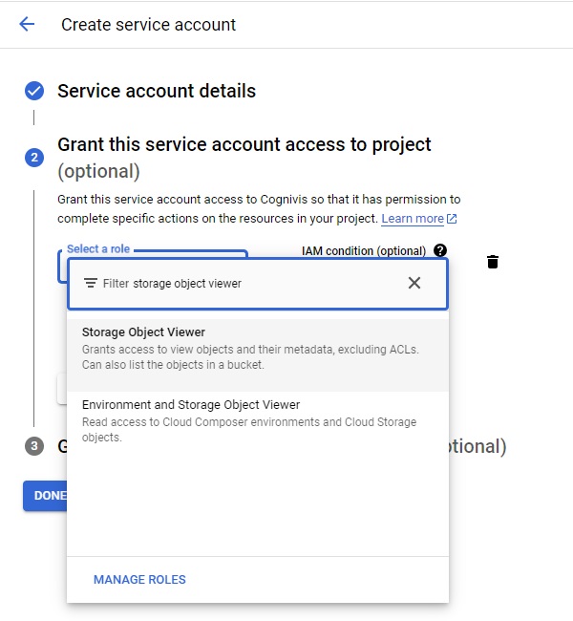Click the step 3 number badge
This screenshot has width=573, height=621.
tap(34, 446)
